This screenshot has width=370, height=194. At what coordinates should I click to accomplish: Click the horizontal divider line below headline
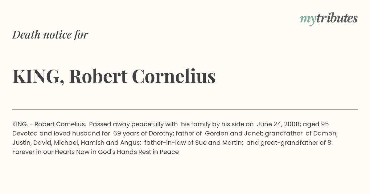185,109
